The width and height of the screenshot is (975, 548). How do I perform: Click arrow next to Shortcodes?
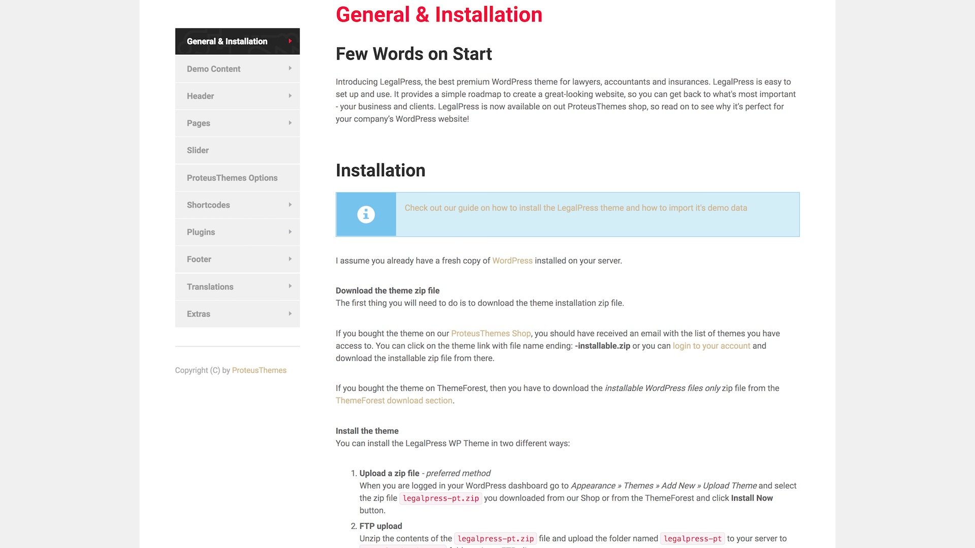290,205
